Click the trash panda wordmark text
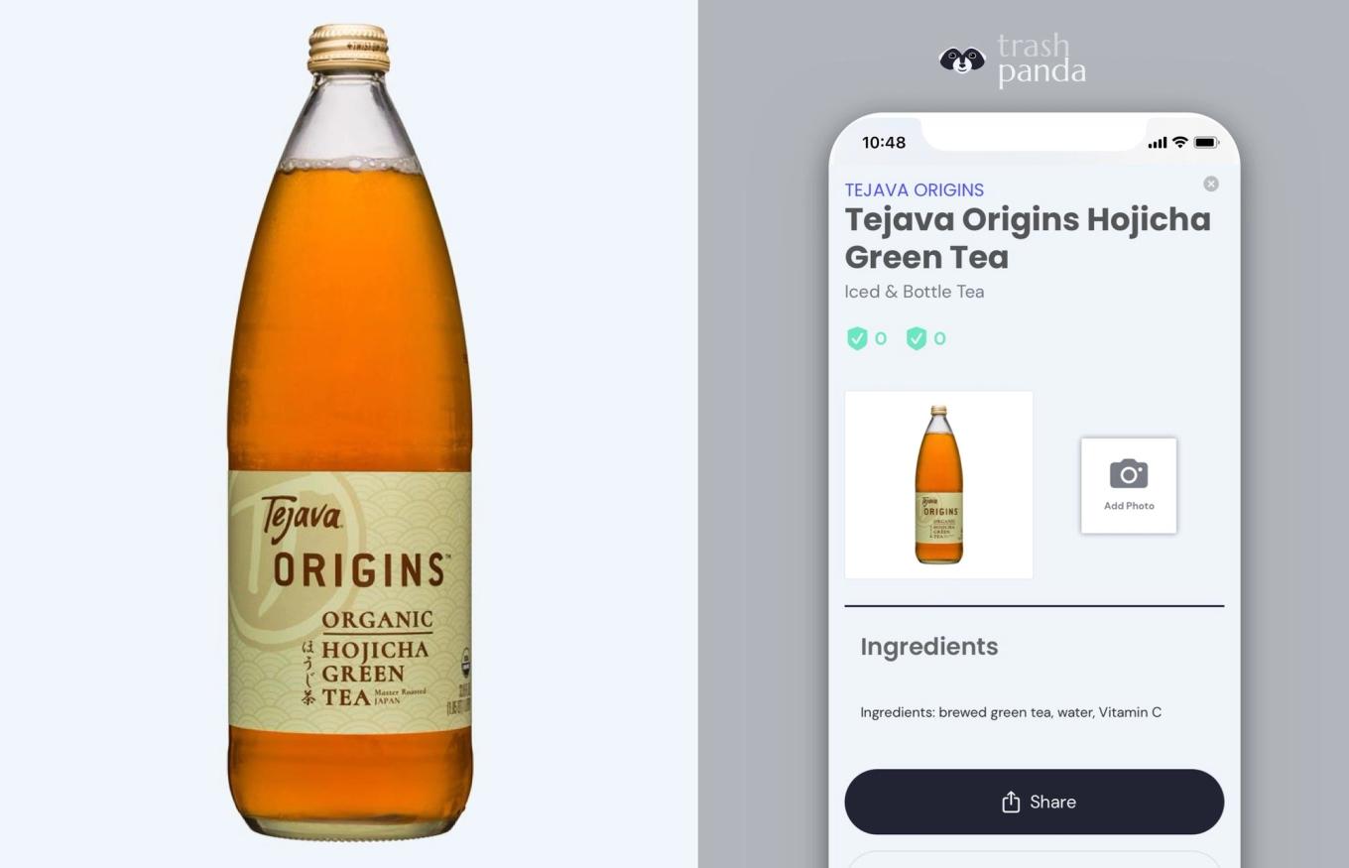The image size is (1349, 868). [1042, 60]
